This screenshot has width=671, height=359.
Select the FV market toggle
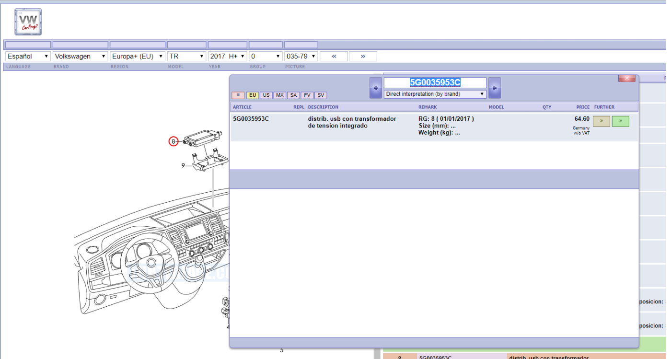tap(307, 95)
